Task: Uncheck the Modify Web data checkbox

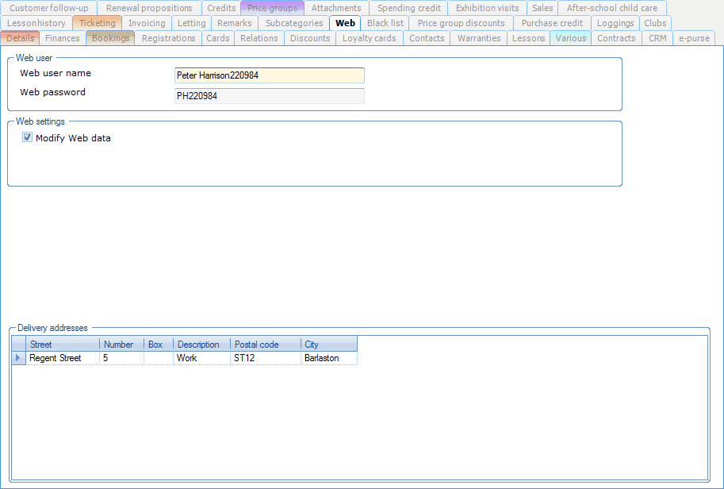Action: tap(28, 138)
